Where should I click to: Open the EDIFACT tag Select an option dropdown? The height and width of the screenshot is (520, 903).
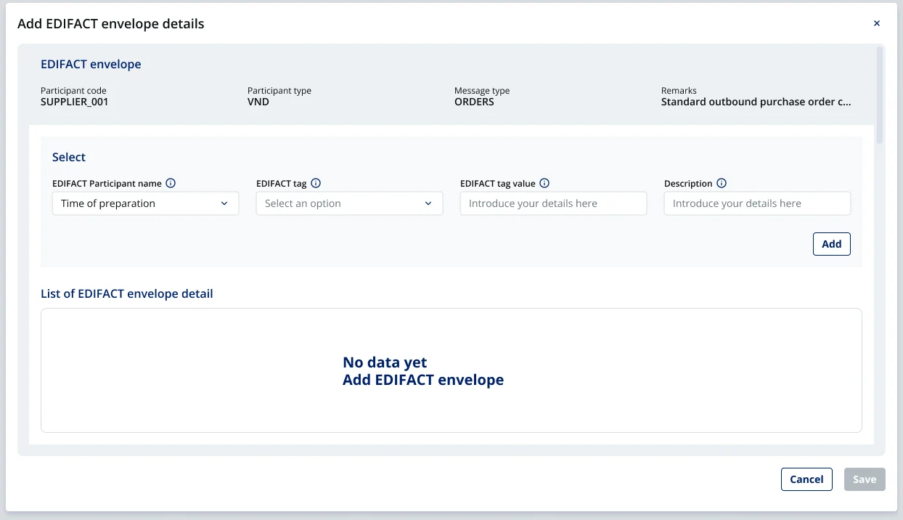coord(349,203)
